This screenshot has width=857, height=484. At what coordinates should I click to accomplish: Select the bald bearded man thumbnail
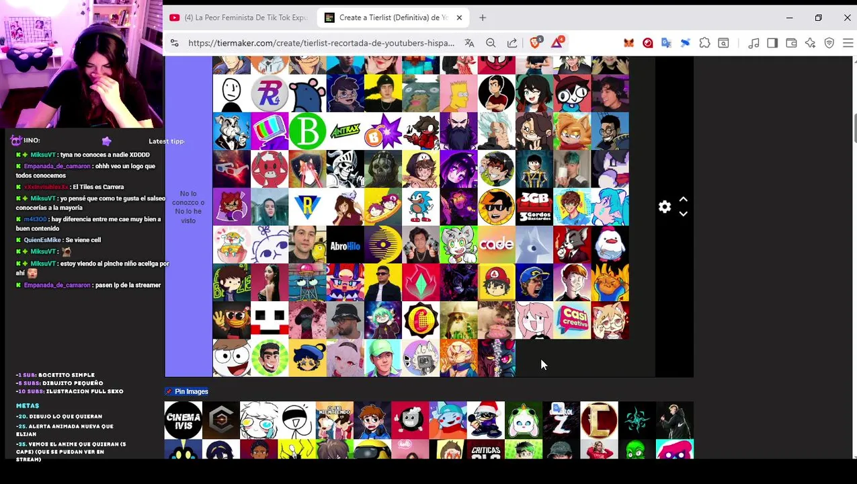tap(458, 131)
